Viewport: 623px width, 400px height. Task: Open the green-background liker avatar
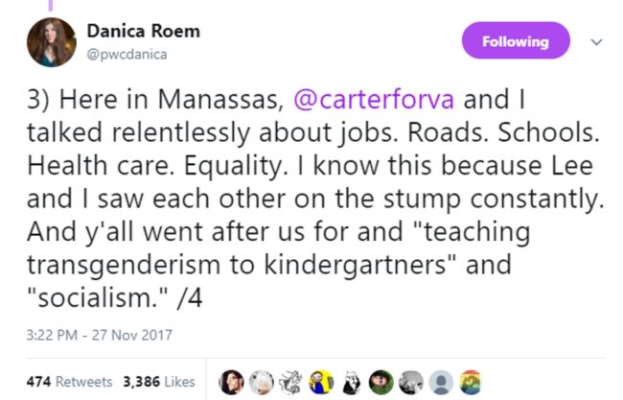tap(381, 381)
